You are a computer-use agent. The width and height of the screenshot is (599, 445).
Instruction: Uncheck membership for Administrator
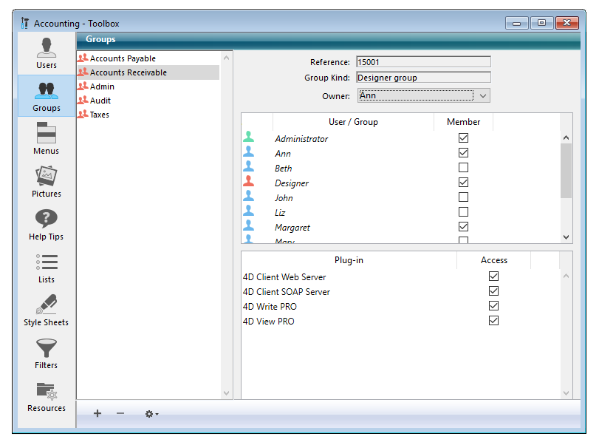coord(463,138)
